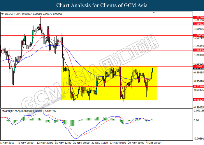The width and height of the screenshot is (204, 145).
Task: Select the 1.00436 red price label
Action: pyautogui.click(x=199, y=50)
